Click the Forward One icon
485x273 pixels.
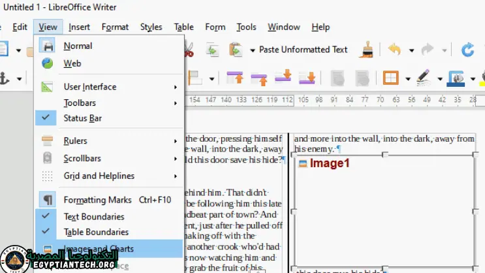pyautogui.click(x=259, y=78)
